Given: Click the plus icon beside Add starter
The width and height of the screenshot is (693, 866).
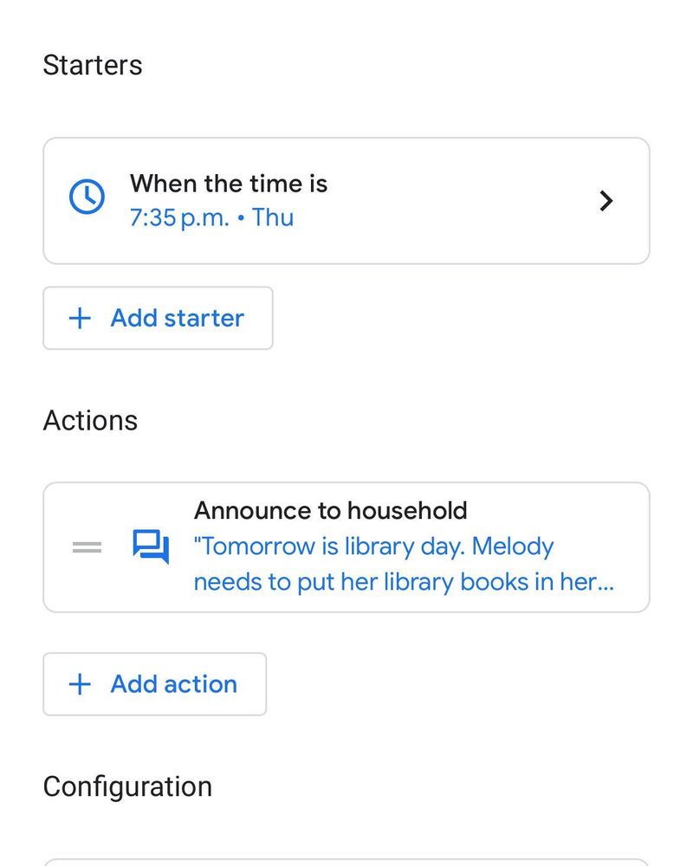Looking at the screenshot, I should [80, 318].
